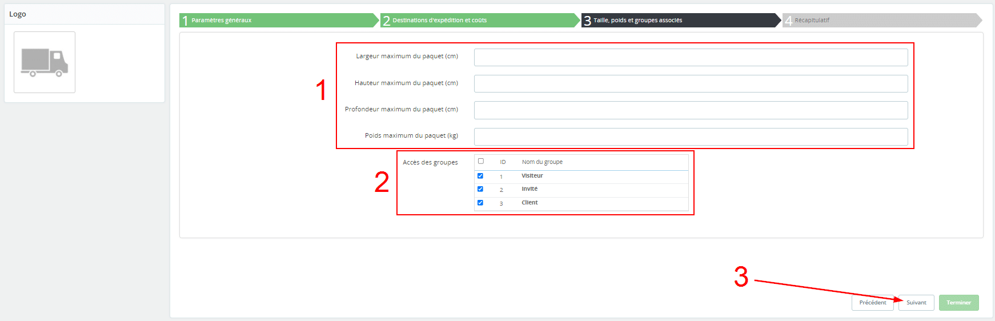Screen dimensions: 995x321
Task: Finish the wizard with Terminer
Action: point(958,303)
